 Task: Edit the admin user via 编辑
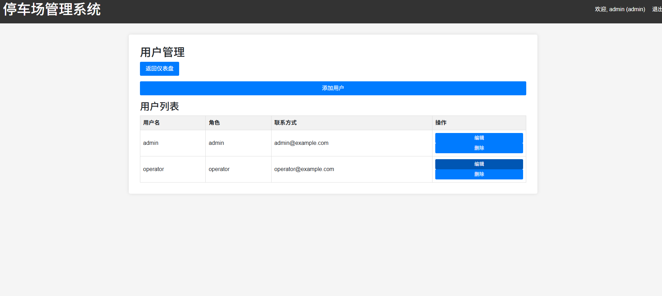click(x=479, y=138)
